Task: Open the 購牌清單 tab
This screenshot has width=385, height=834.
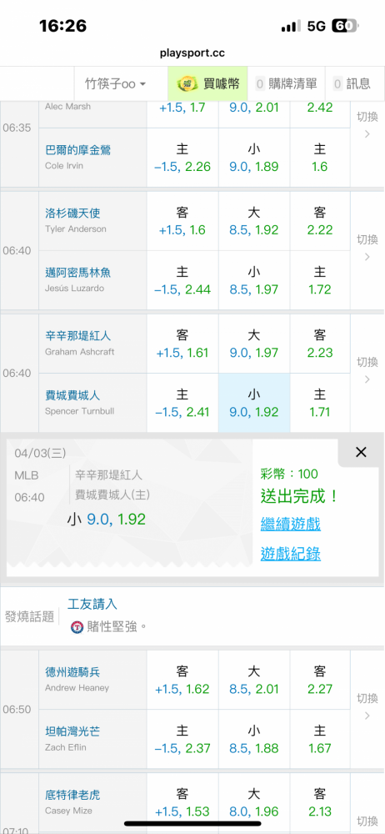Action: coord(287,83)
